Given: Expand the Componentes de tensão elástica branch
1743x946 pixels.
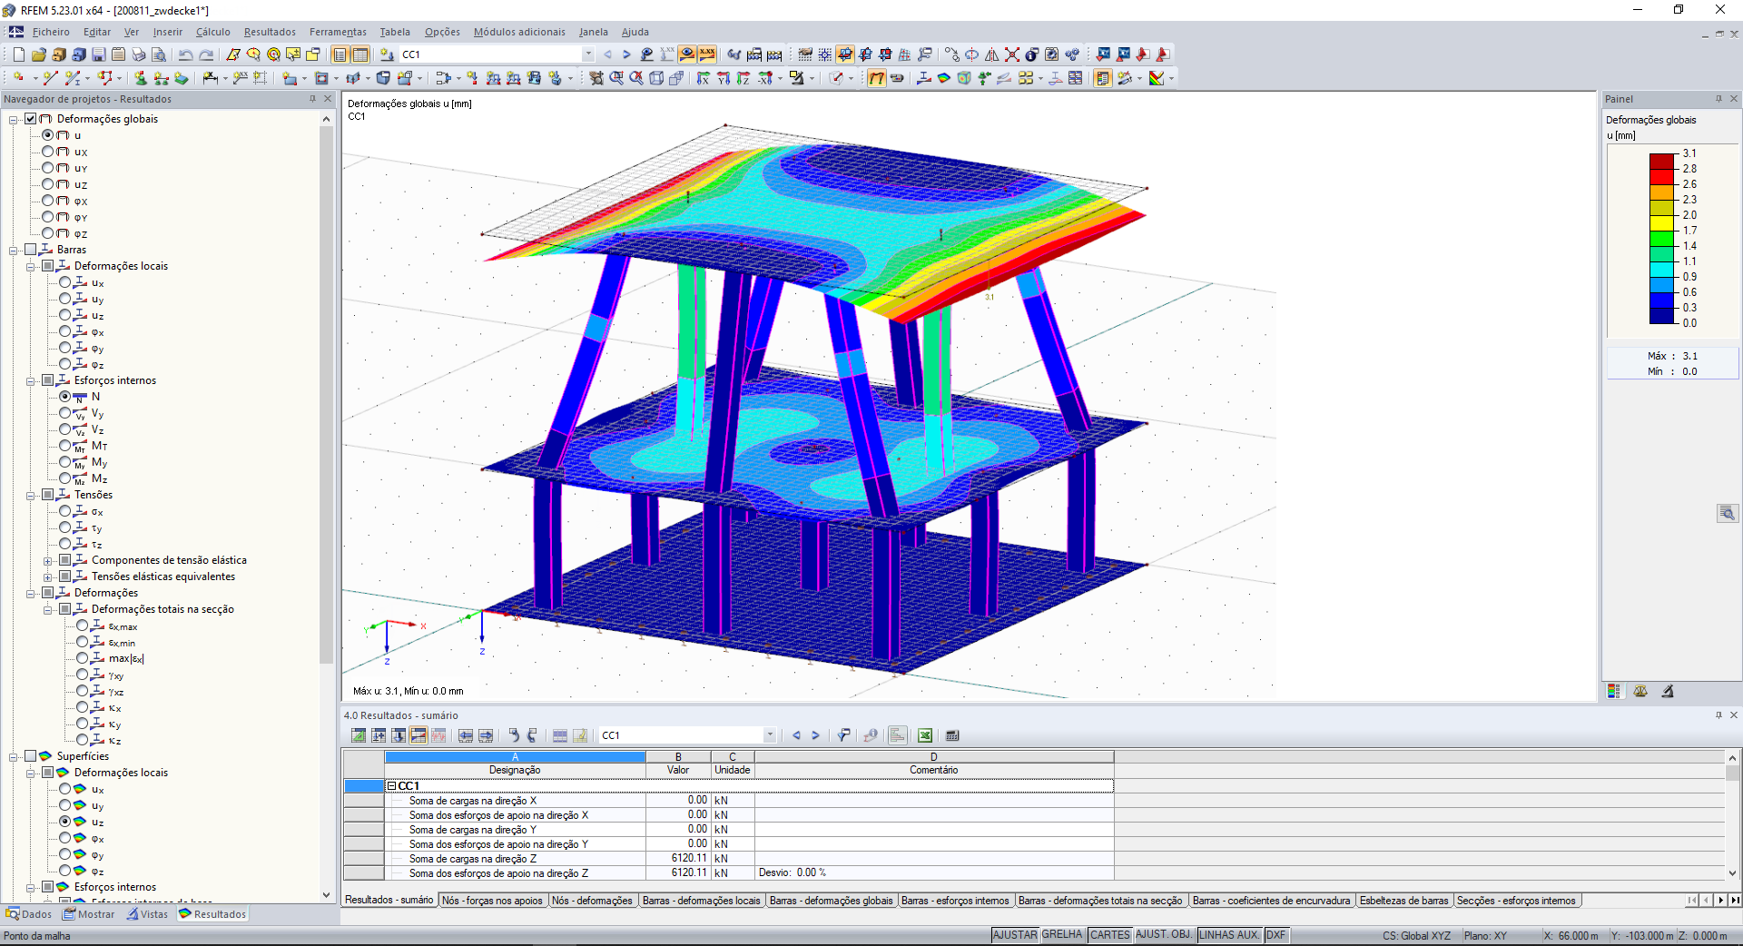Looking at the screenshot, I should pyautogui.click(x=47, y=560).
